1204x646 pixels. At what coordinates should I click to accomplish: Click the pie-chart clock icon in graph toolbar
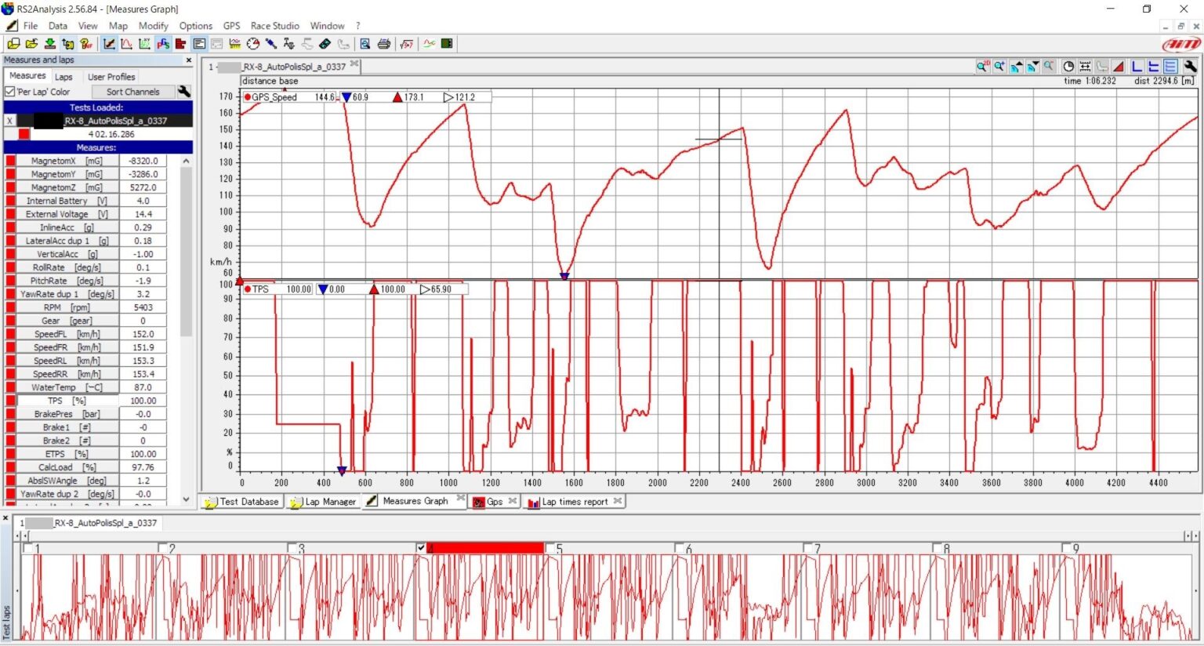(1068, 67)
